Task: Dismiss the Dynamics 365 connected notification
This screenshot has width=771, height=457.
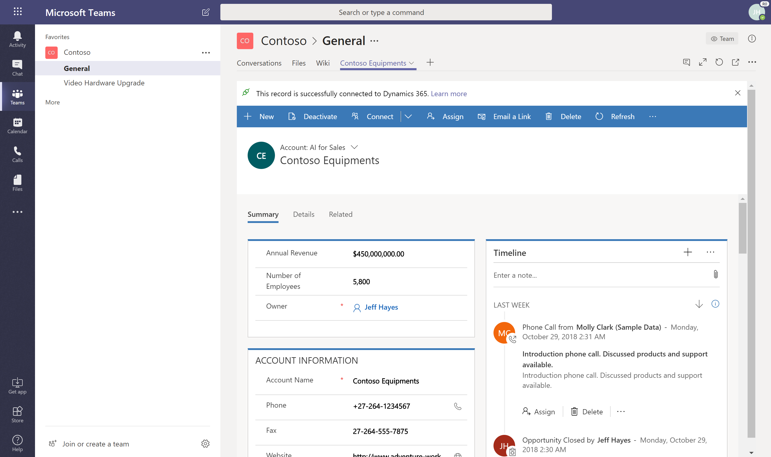Action: click(738, 93)
